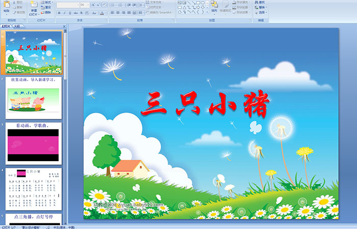Click the Find (查找) icon
This screenshot has height=229, width=357.
pos(261,2)
